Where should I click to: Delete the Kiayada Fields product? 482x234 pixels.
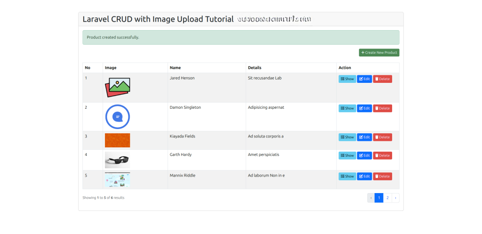382,137
